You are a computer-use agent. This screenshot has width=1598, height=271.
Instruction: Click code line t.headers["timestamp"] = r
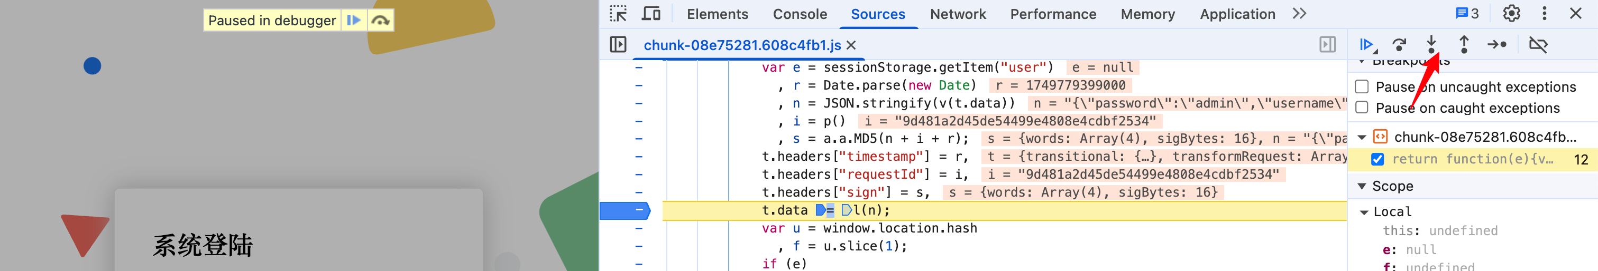click(x=865, y=157)
